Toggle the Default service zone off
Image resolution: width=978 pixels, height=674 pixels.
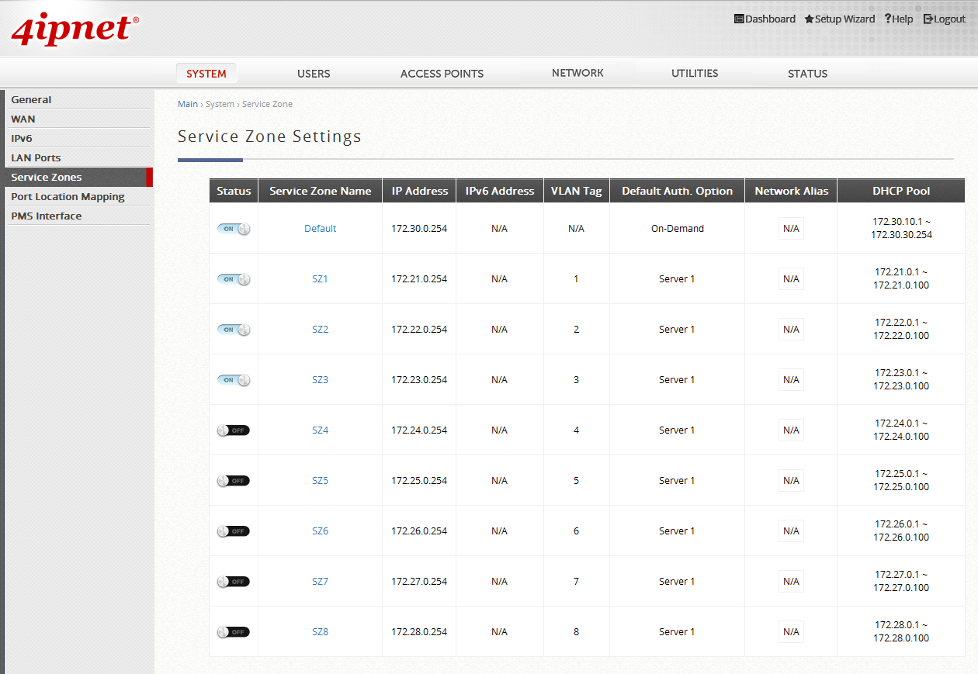point(233,228)
